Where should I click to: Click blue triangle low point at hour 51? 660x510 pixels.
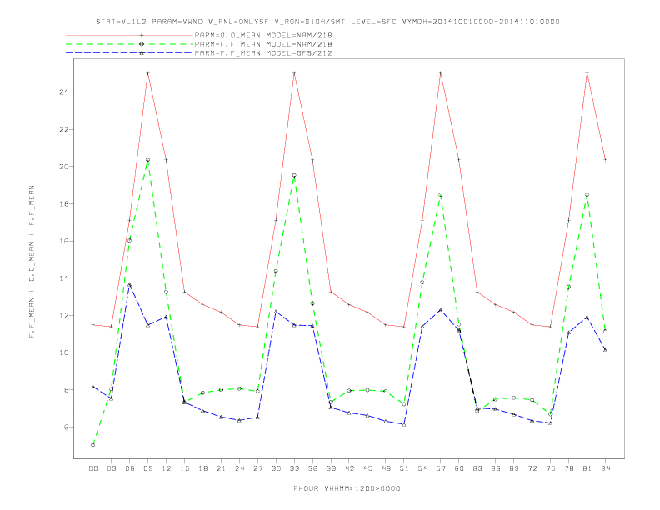point(404,424)
